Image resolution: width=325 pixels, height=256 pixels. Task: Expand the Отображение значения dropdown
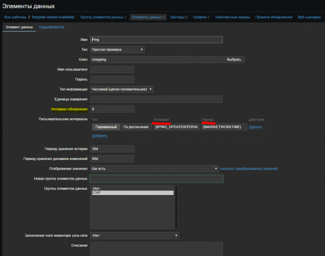pos(154,169)
